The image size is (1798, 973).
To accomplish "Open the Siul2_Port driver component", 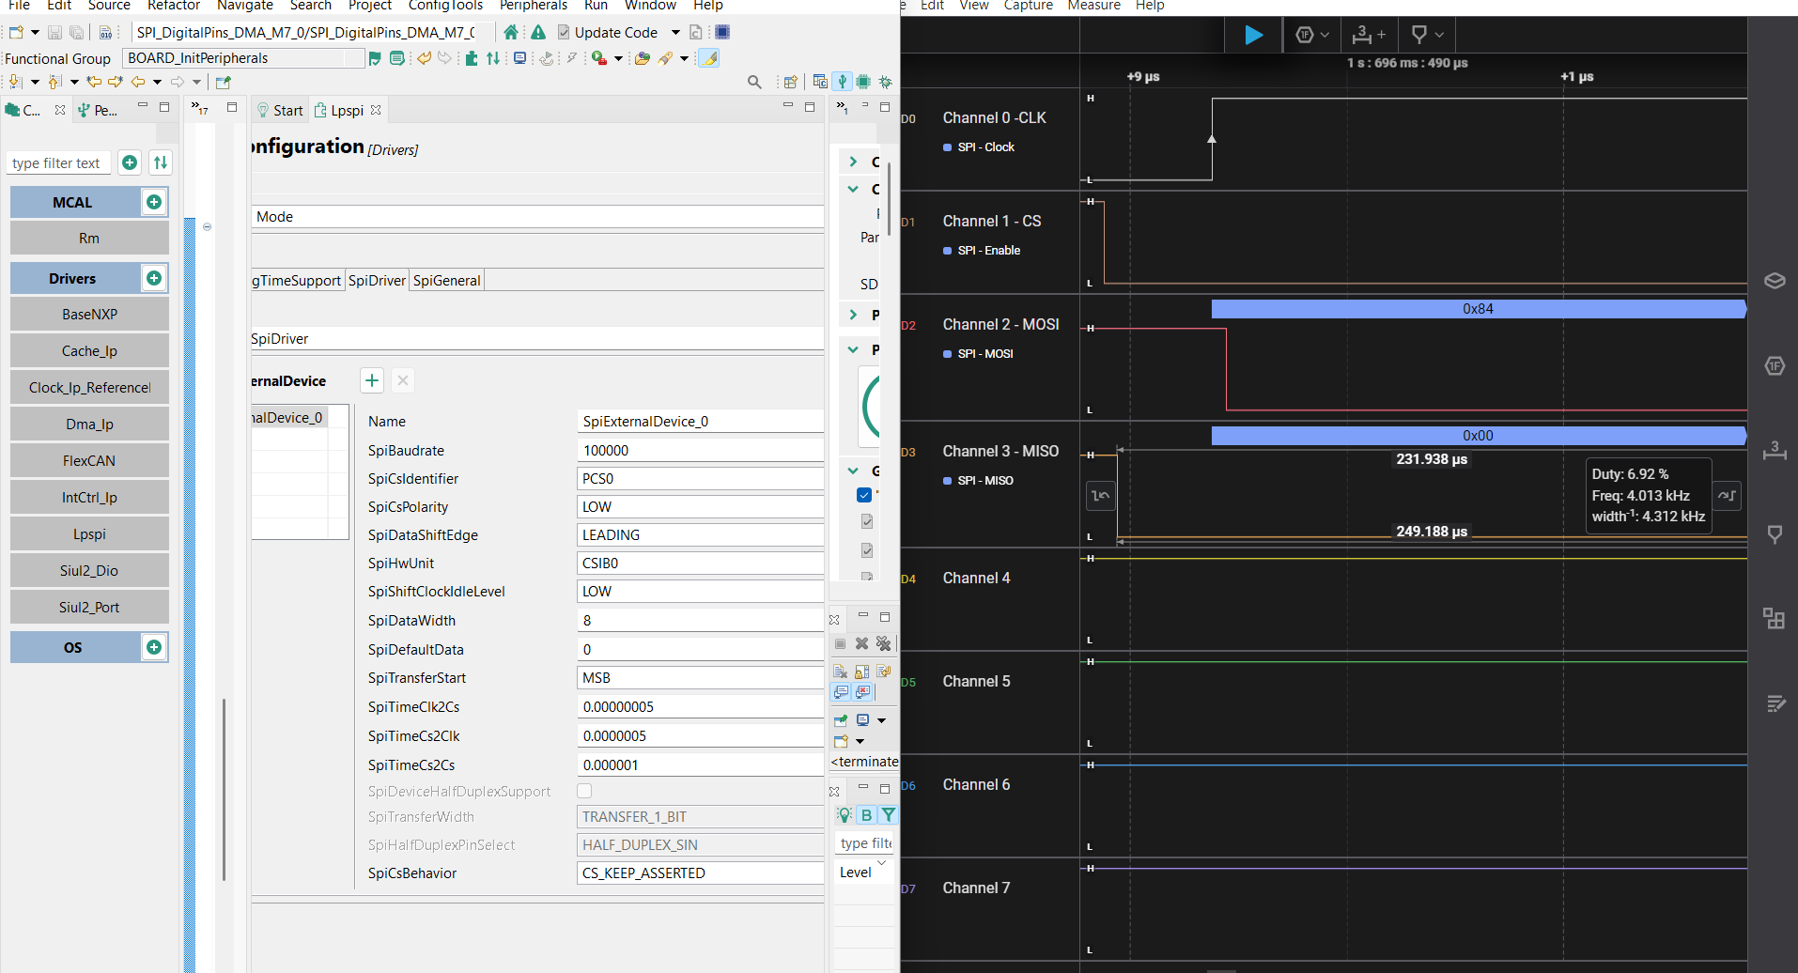I will coord(89,607).
